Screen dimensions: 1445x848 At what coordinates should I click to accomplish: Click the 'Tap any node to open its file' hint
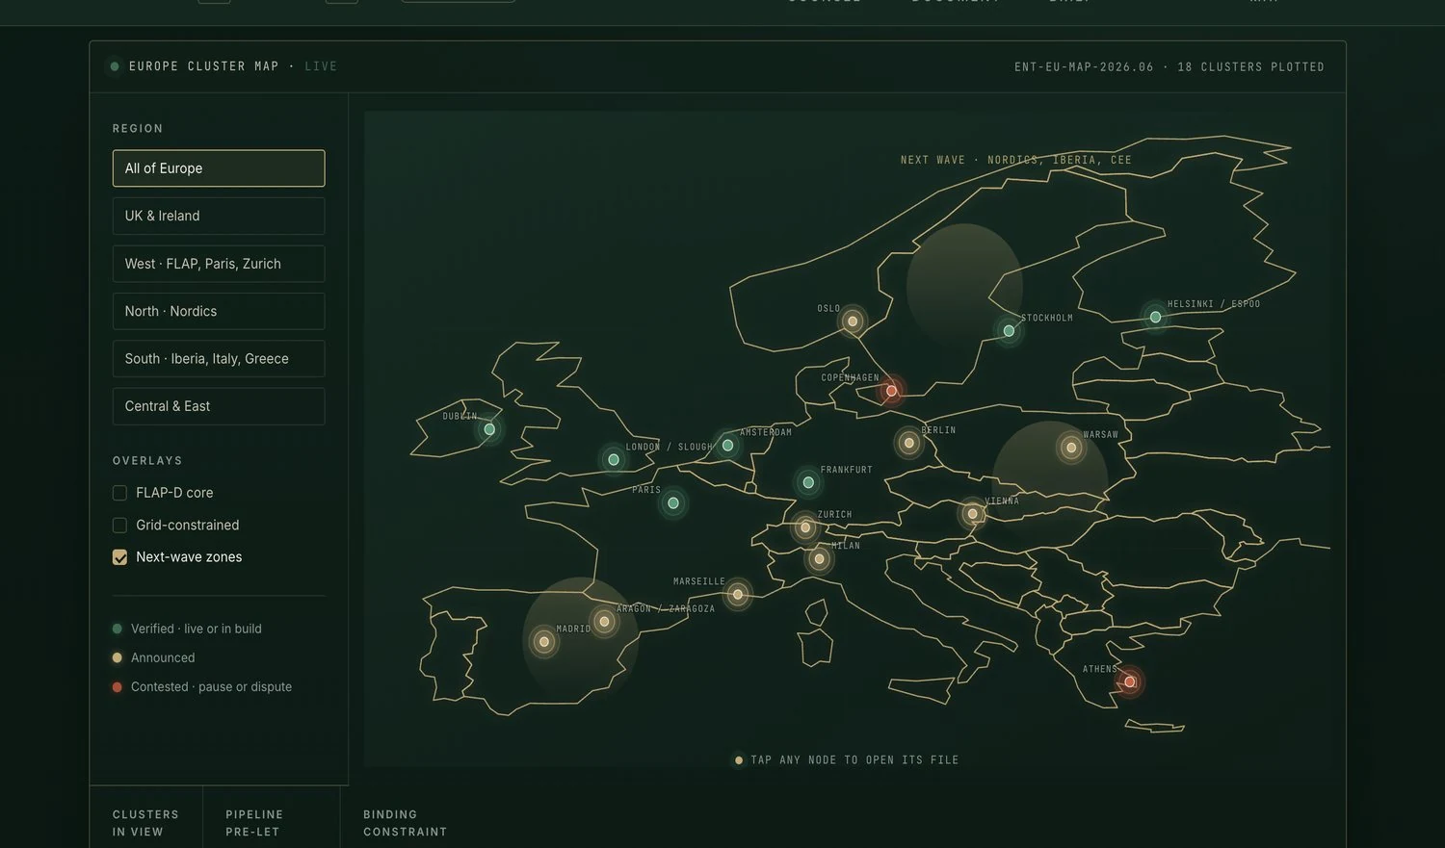click(854, 760)
